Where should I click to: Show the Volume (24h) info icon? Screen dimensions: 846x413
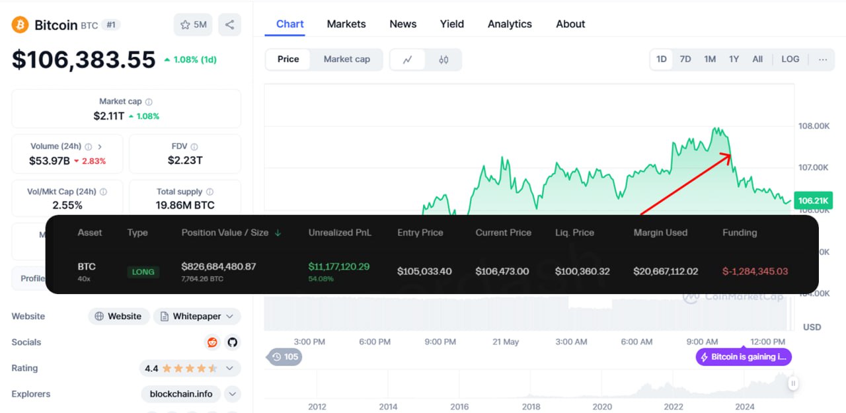89,147
